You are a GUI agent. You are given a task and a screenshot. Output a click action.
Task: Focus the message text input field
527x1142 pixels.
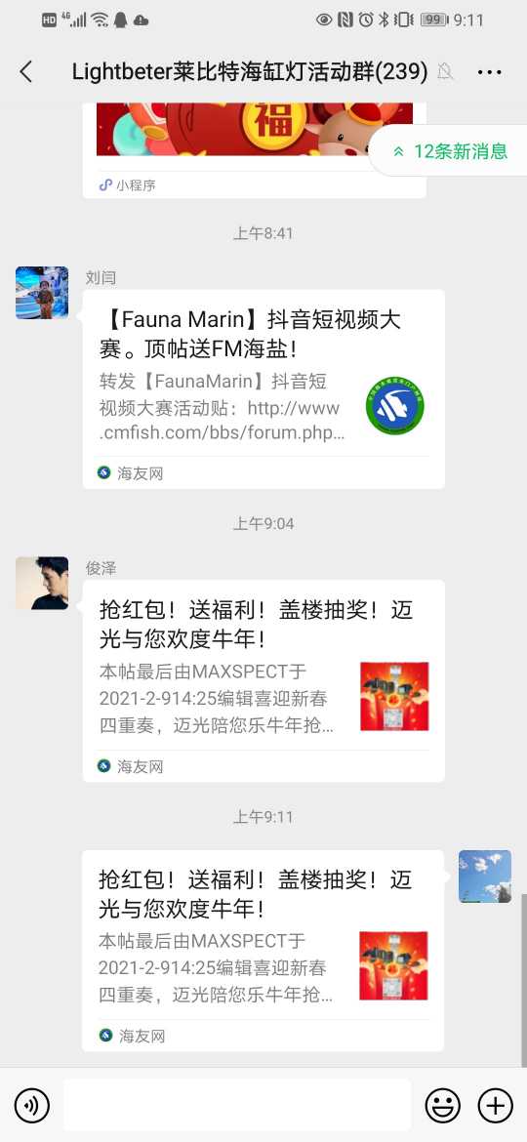[237, 1106]
